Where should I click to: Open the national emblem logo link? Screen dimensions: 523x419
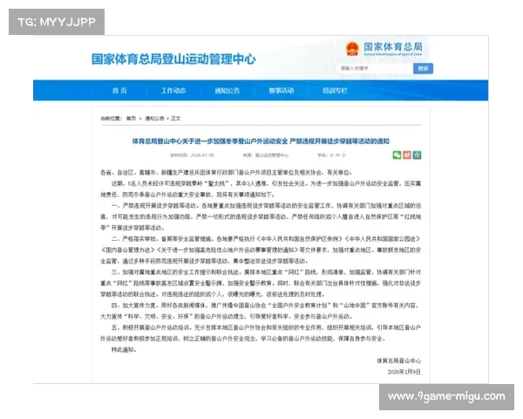pos(352,49)
